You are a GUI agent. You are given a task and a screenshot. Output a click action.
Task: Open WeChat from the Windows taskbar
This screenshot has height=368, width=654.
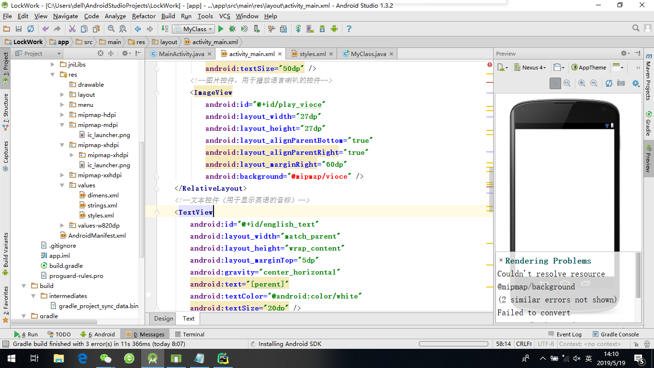click(106, 358)
